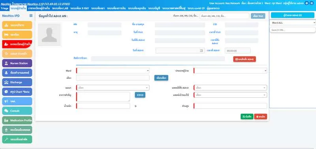Open the patient type dropdown
The width and height of the screenshot is (316, 149).
click(x=230, y=71)
